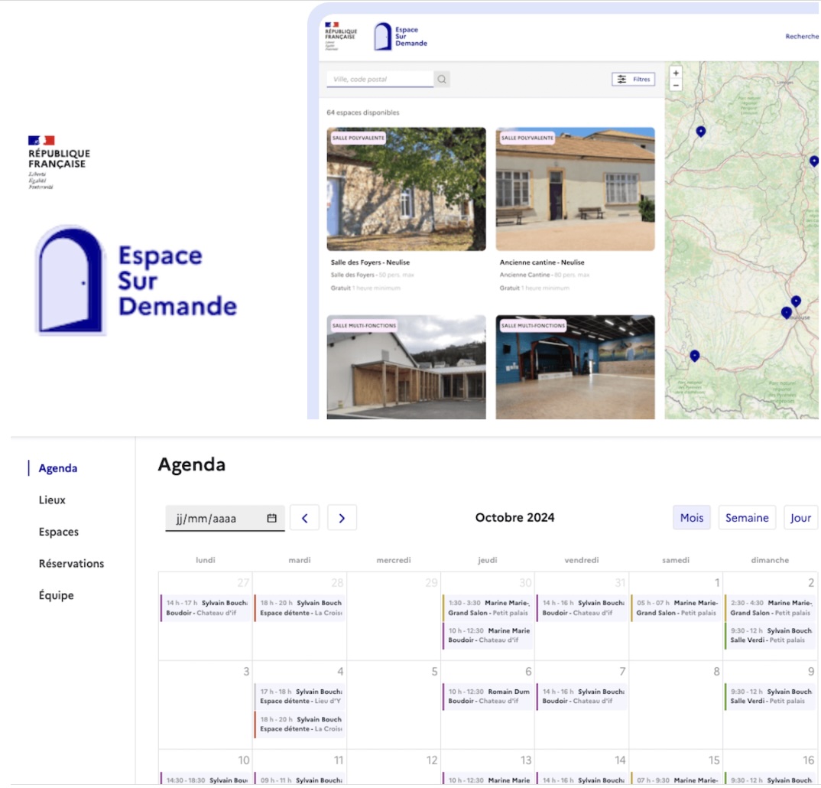This screenshot has height=788, width=821.
Task: Click the Octobre 2024 month title
Action: [x=514, y=518]
